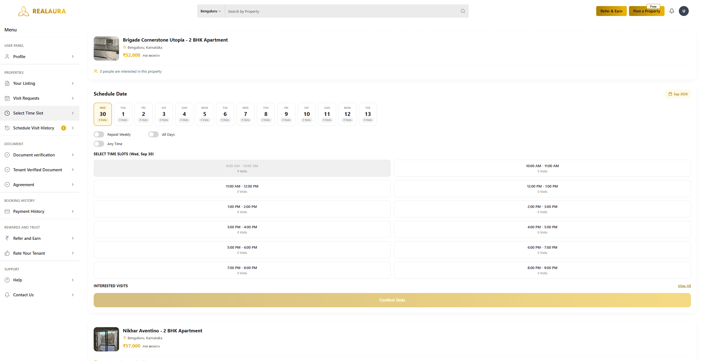The height and width of the screenshot is (361, 702).
Task: Select Thursday 1 date card
Action: [x=123, y=114]
